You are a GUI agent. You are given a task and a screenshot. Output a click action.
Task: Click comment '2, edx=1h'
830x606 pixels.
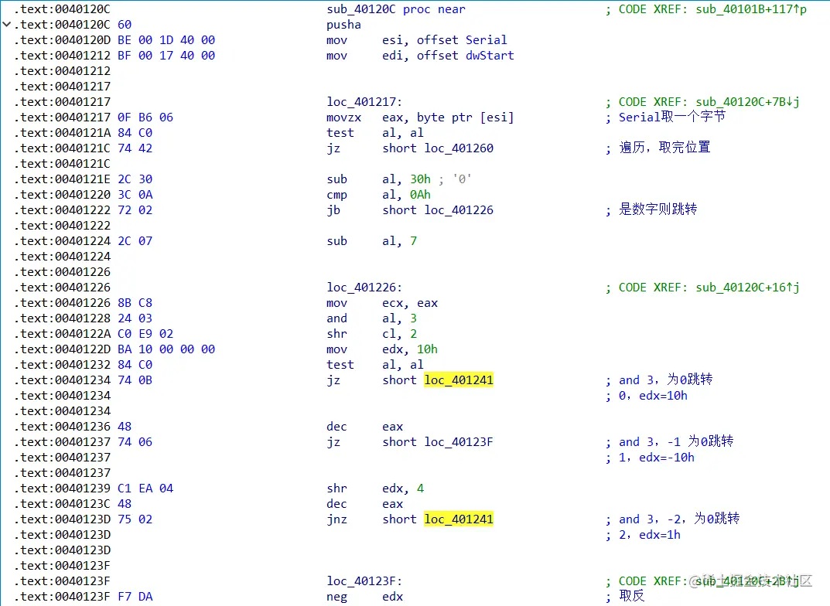point(650,535)
